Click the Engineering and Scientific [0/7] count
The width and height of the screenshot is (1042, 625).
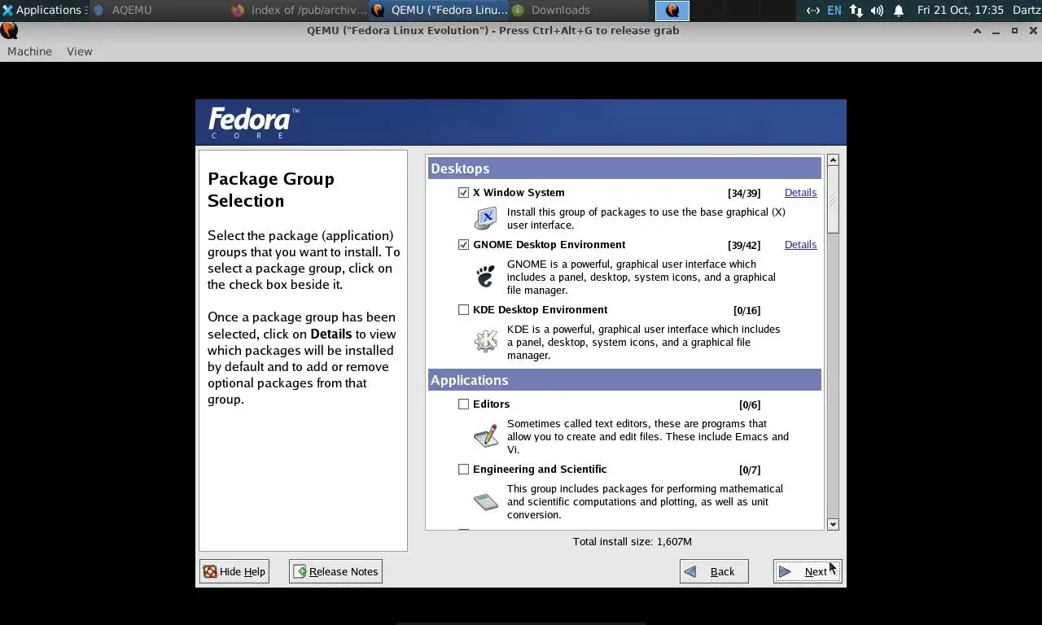click(x=750, y=470)
